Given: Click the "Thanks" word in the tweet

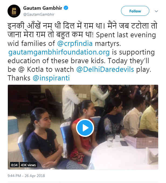Looking at the screenshot, I should coord(16,77).
